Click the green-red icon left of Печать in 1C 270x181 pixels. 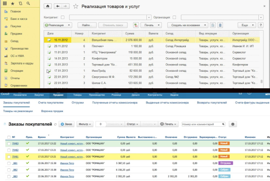coord(136,25)
